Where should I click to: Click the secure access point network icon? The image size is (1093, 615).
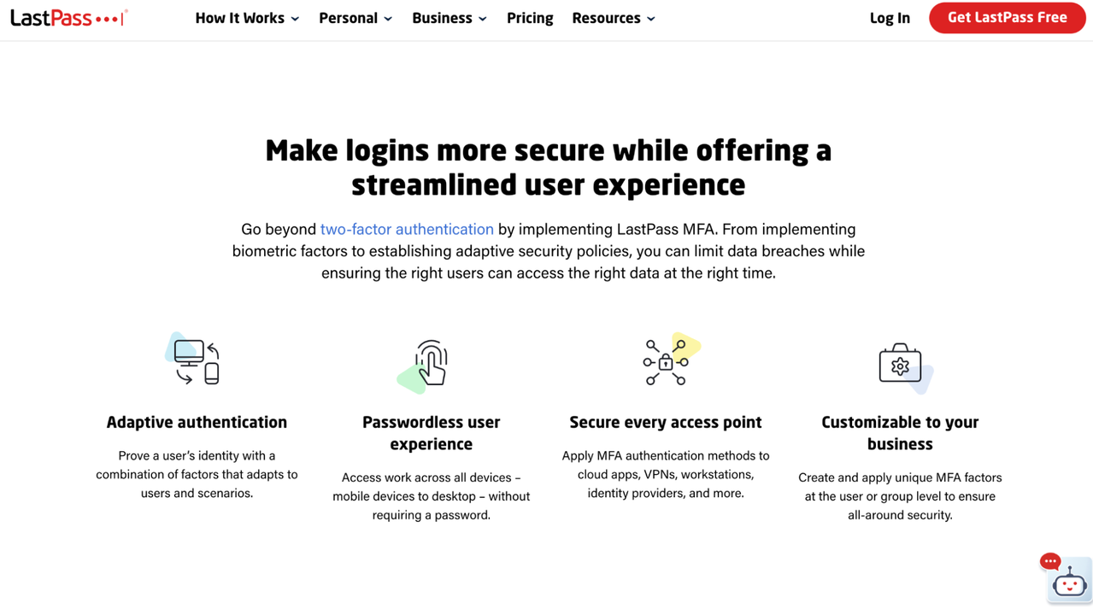pyautogui.click(x=667, y=362)
